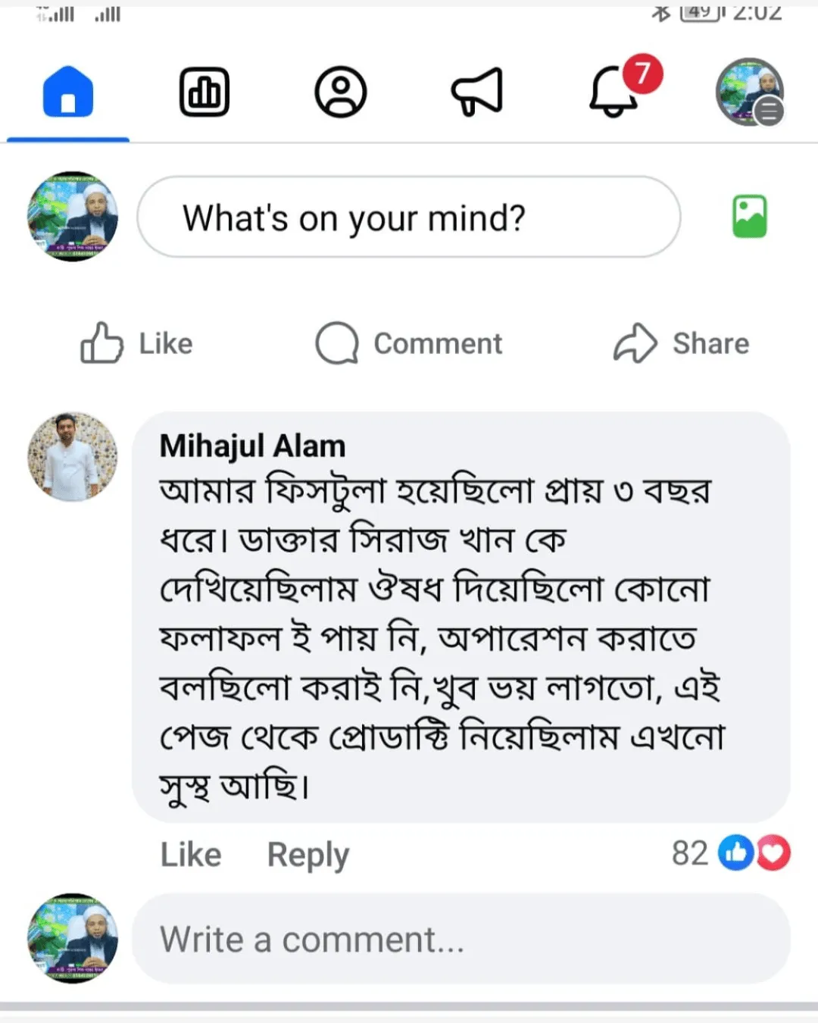
Task: Go to the Home feed tab
Action: (x=68, y=92)
